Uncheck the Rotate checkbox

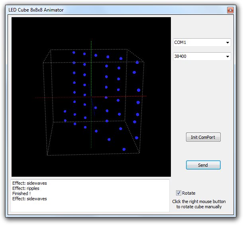tap(178, 193)
